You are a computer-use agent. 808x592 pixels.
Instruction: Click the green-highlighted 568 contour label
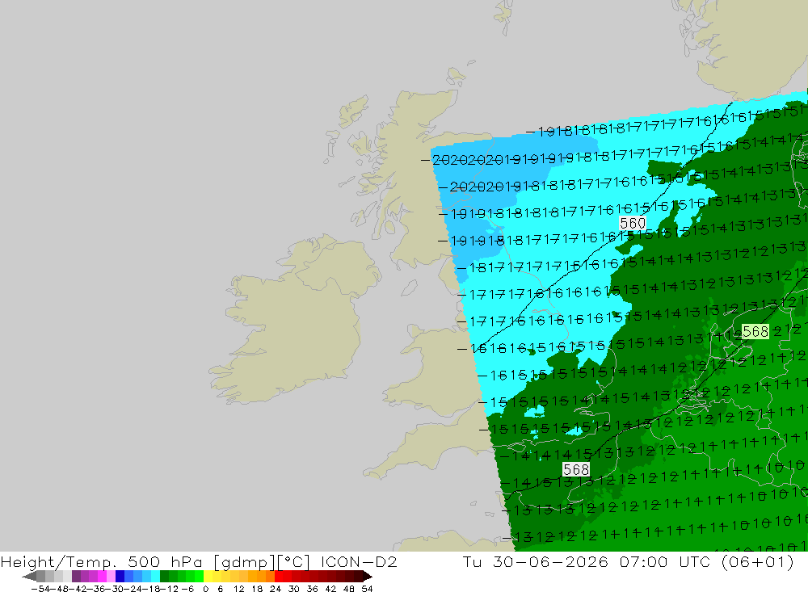pyautogui.click(x=755, y=331)
